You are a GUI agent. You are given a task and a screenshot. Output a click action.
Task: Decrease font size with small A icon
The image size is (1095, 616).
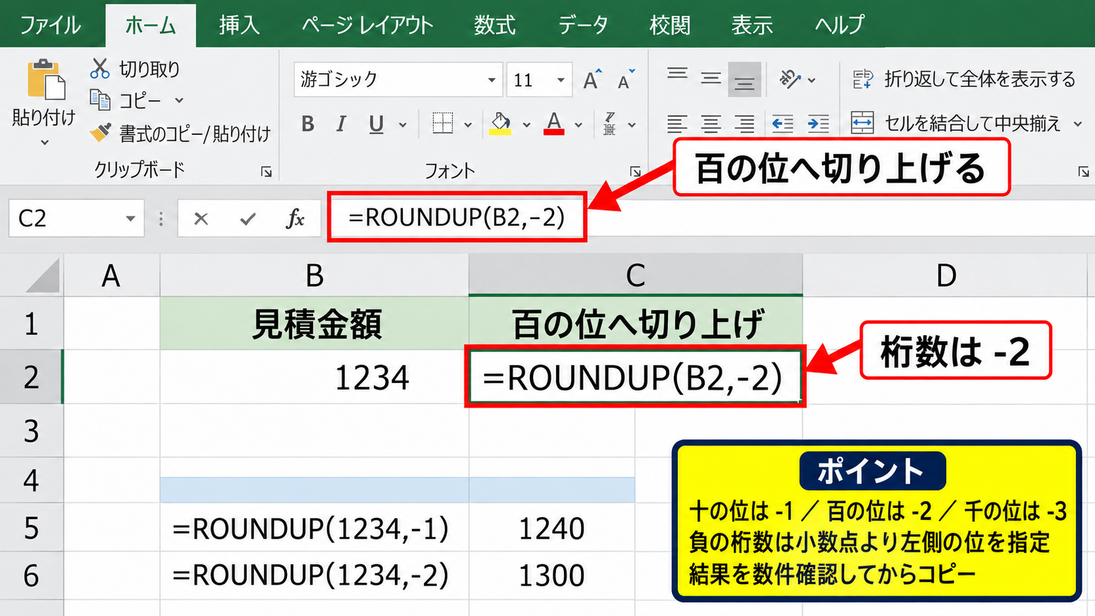(625, 80)
